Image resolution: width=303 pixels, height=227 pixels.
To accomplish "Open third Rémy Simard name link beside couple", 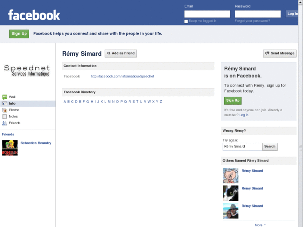I will [x=253, y=206].
